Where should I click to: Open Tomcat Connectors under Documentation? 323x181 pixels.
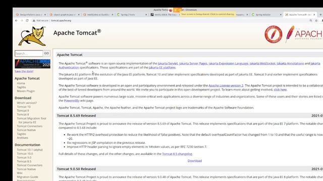[29, 165]
